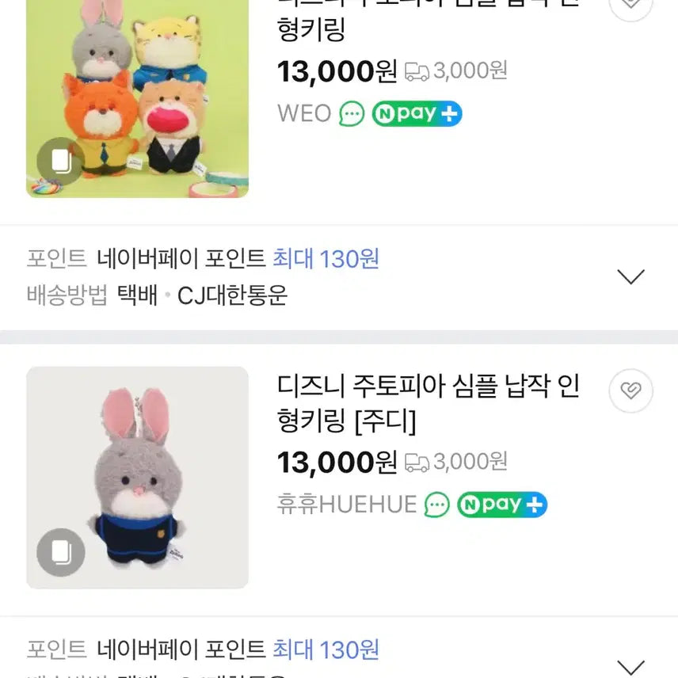Click 최대 130원 point text for first item
Image resolution: width=678 pixels, height=678 pixels.
point(326,258)
